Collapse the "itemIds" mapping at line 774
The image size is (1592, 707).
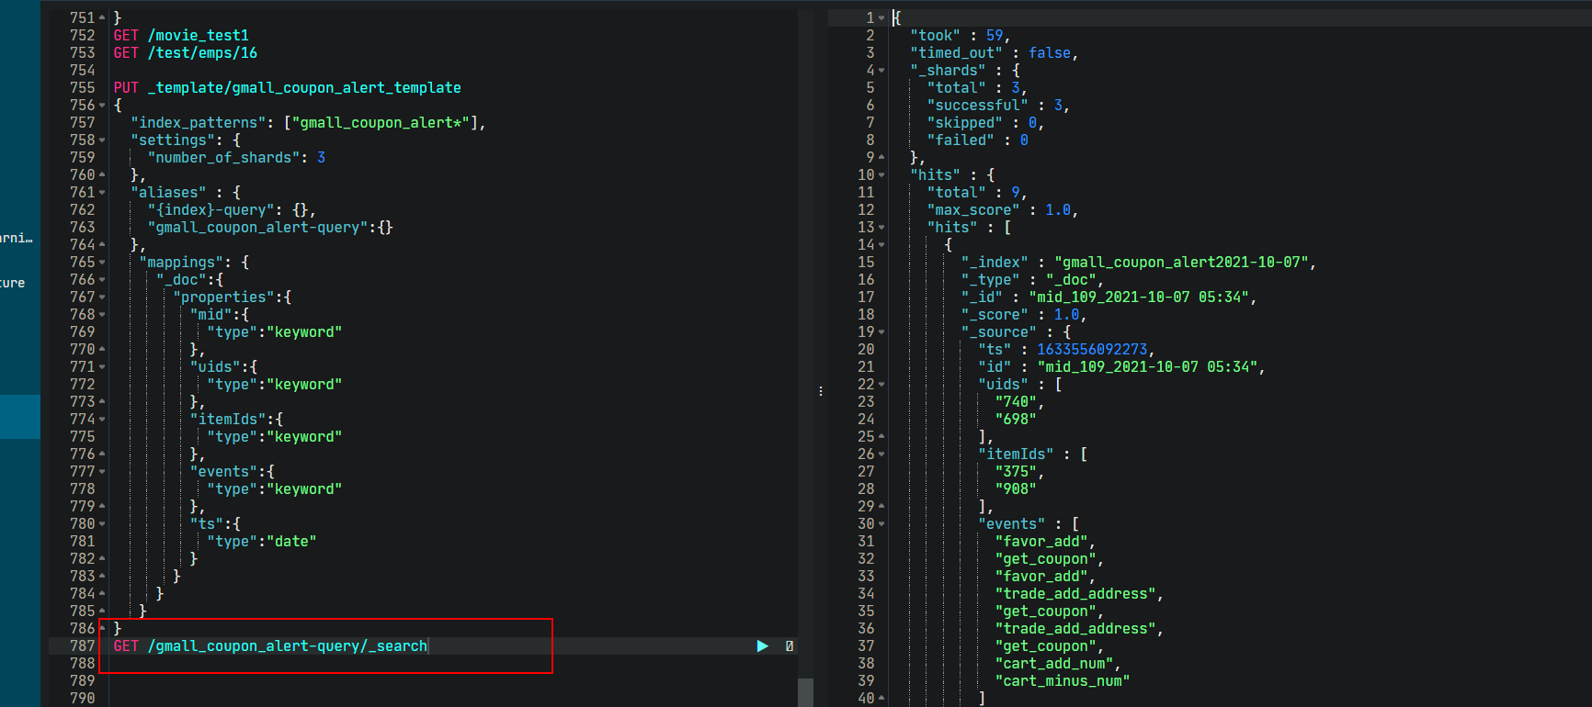102,420
